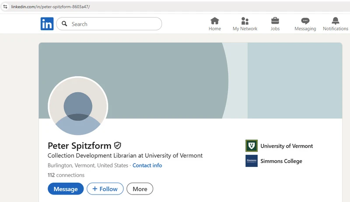
Task: Open My Network people icon
Action: point(245,21)
